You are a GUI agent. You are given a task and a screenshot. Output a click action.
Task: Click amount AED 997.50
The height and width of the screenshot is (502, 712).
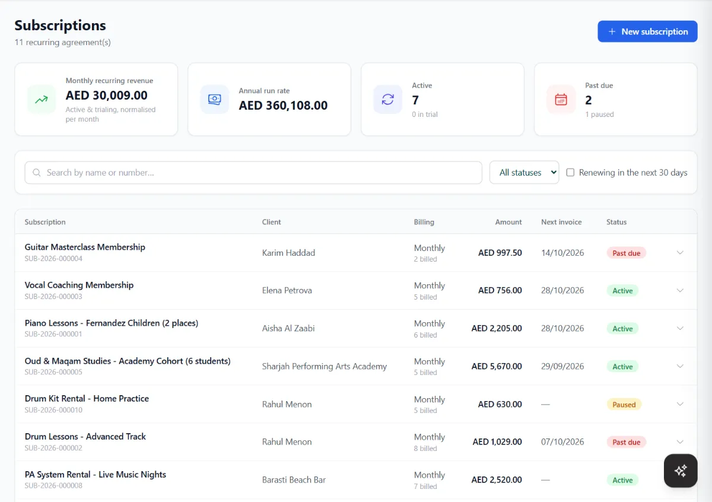[x=500, y=252]
